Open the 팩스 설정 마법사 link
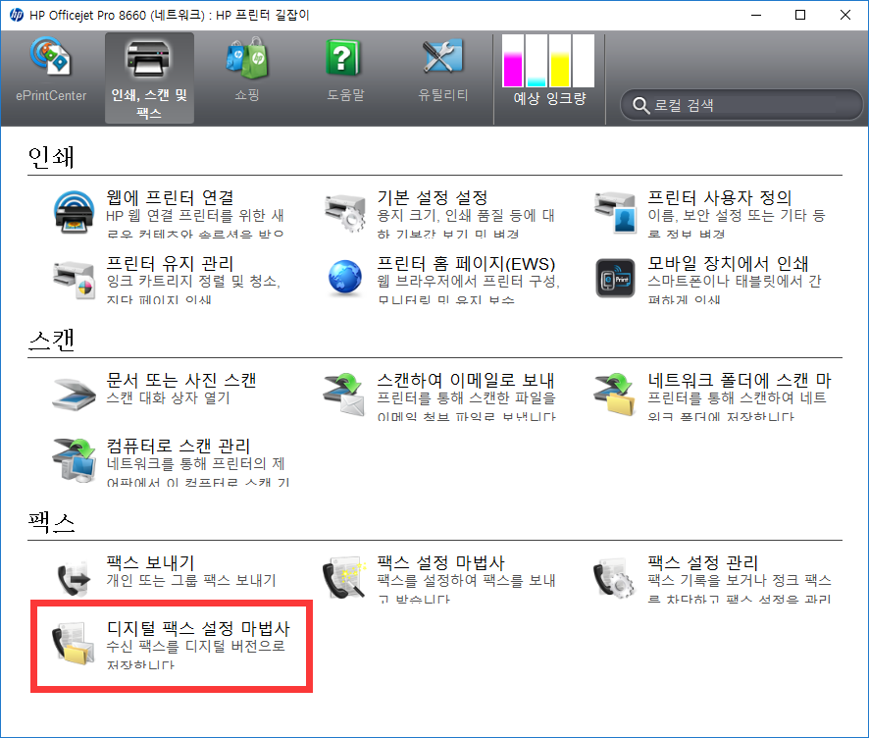The width and height of the screenshot is (869, 738). click(x=440, y=562)
